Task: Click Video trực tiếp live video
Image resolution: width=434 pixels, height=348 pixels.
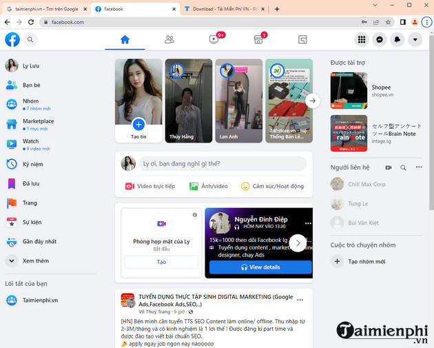Action: point(150,186)
